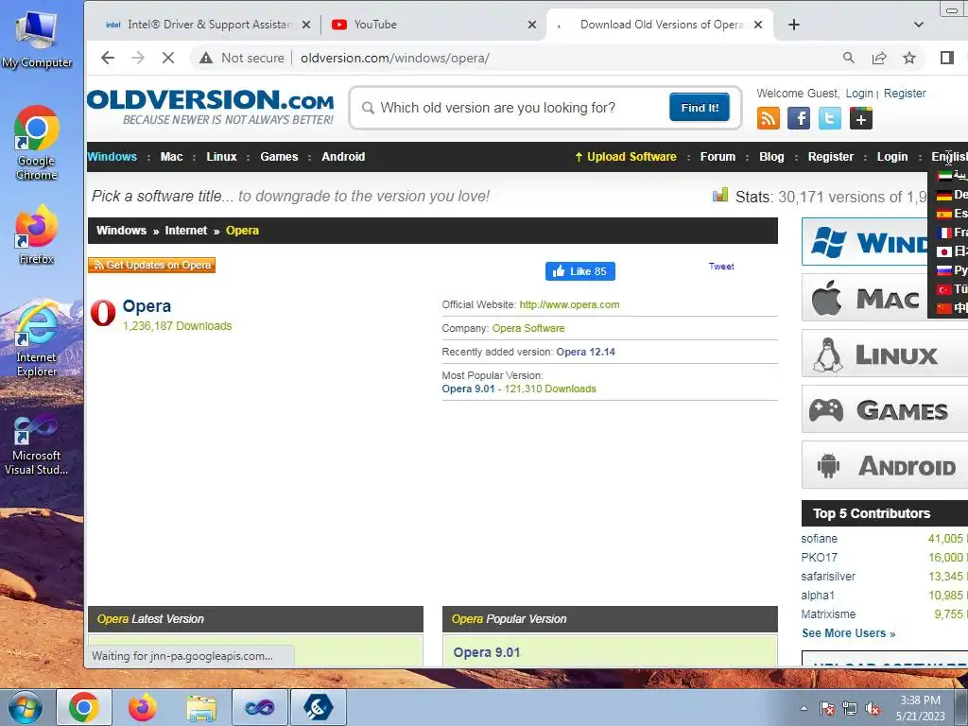Click the Not secure warning icon

[206, 58]
